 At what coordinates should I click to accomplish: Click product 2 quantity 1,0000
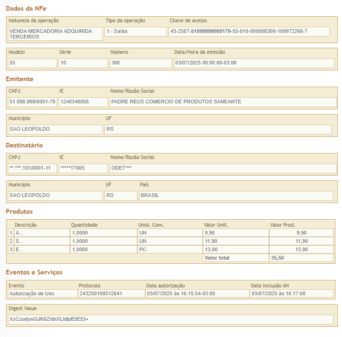(x=103, y=241)
